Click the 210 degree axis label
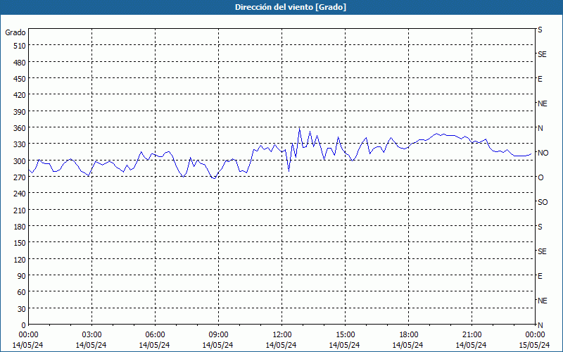563x352 pixels. coord(20,210)
